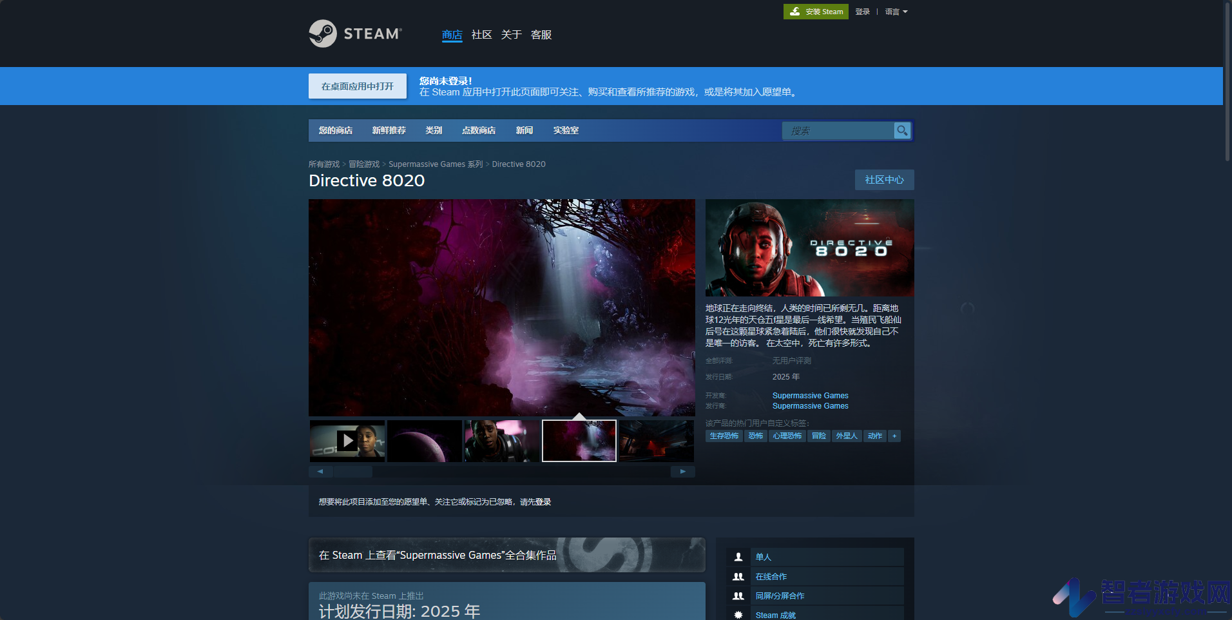The image size is (1232, 620).
Task: Select the planet screenshot thumbnail
Action: (425, 441)
